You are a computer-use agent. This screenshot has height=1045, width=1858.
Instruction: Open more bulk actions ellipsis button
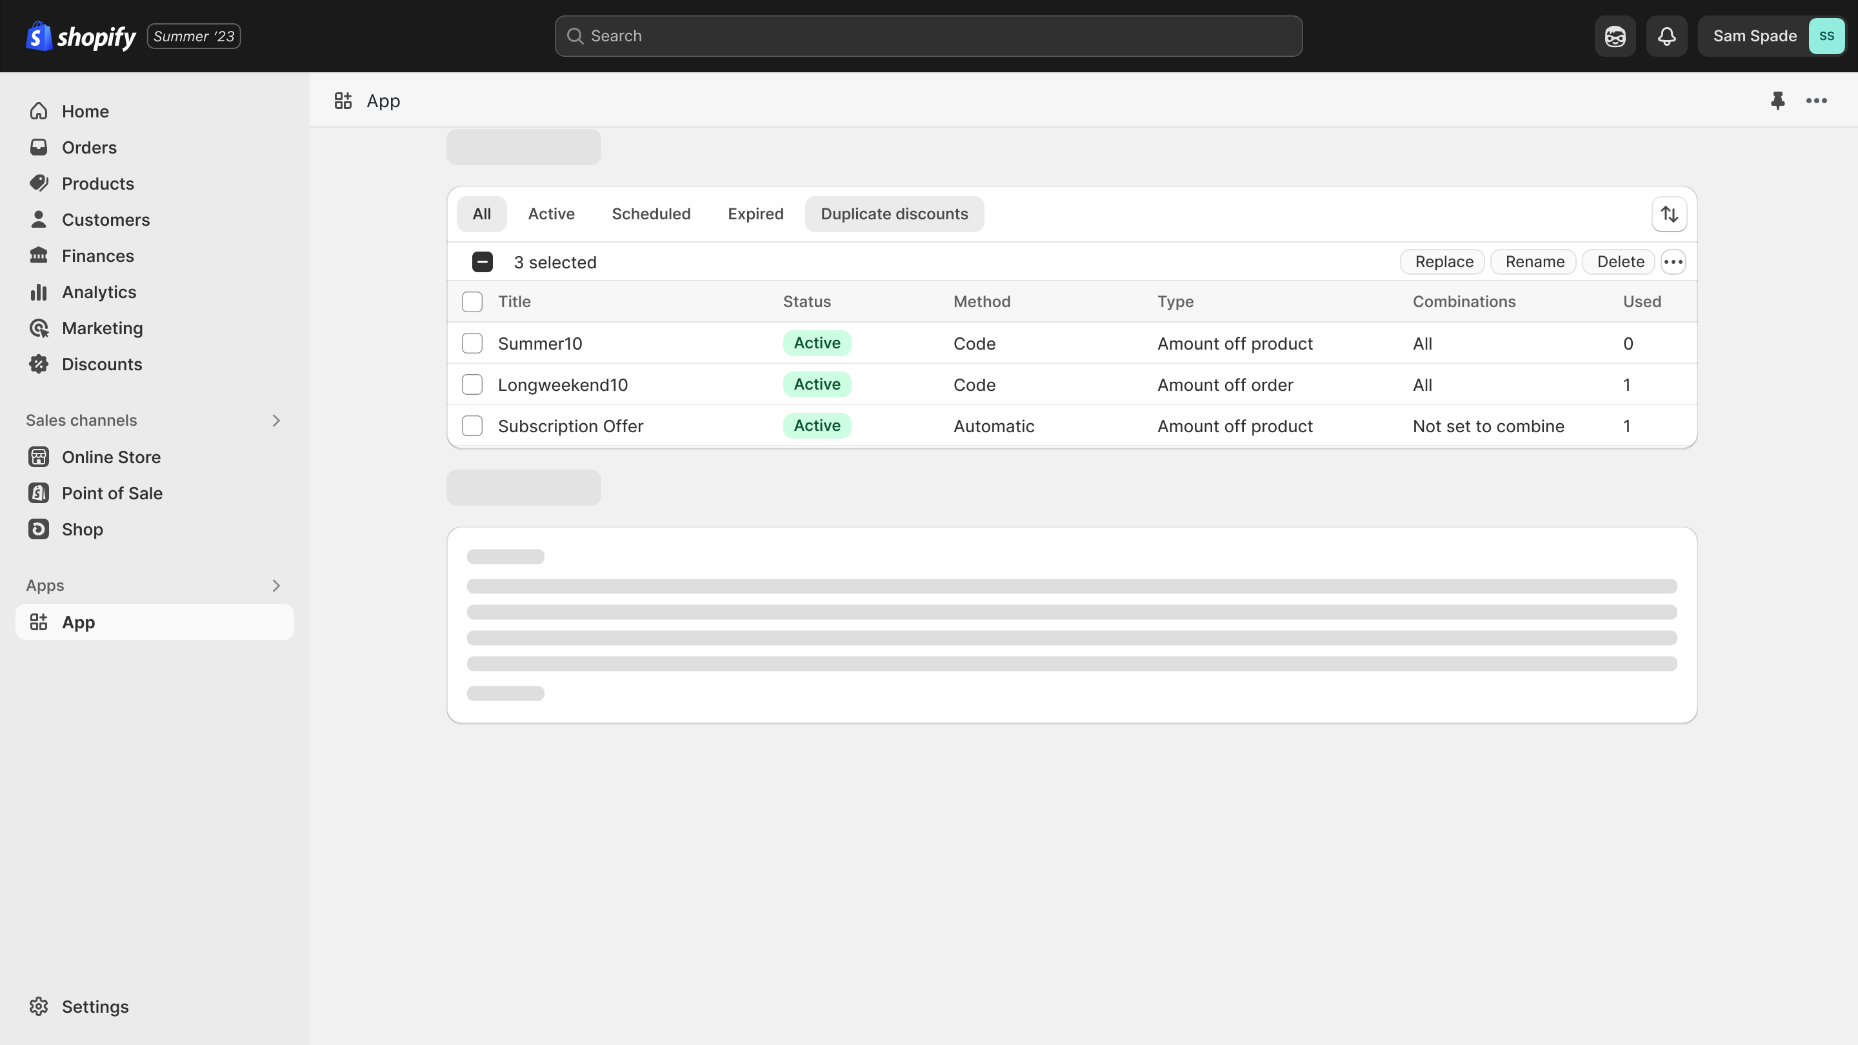pyautogui.click(x=1673, y=262)
